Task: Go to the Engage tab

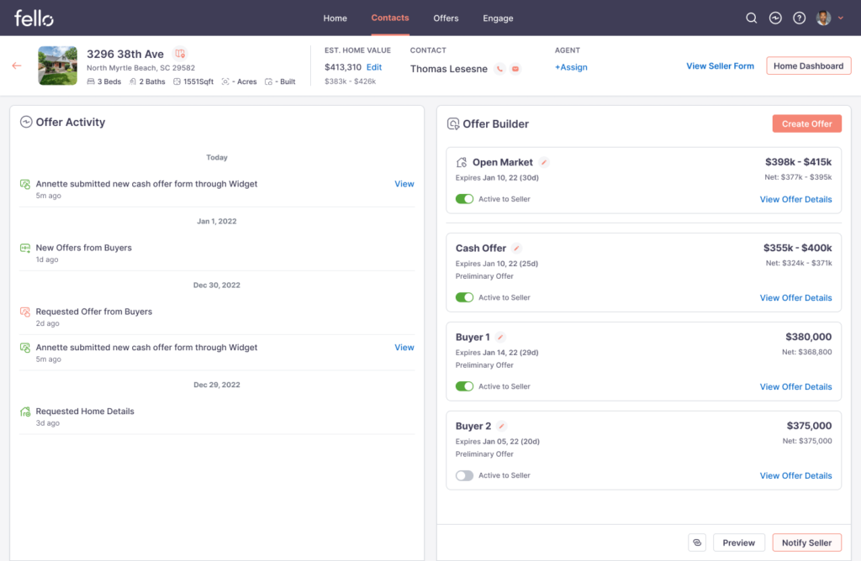Action: click(x=498, y=18)
